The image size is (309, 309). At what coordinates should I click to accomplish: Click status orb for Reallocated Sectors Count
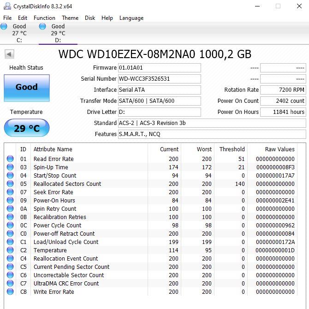coord(10,184)
